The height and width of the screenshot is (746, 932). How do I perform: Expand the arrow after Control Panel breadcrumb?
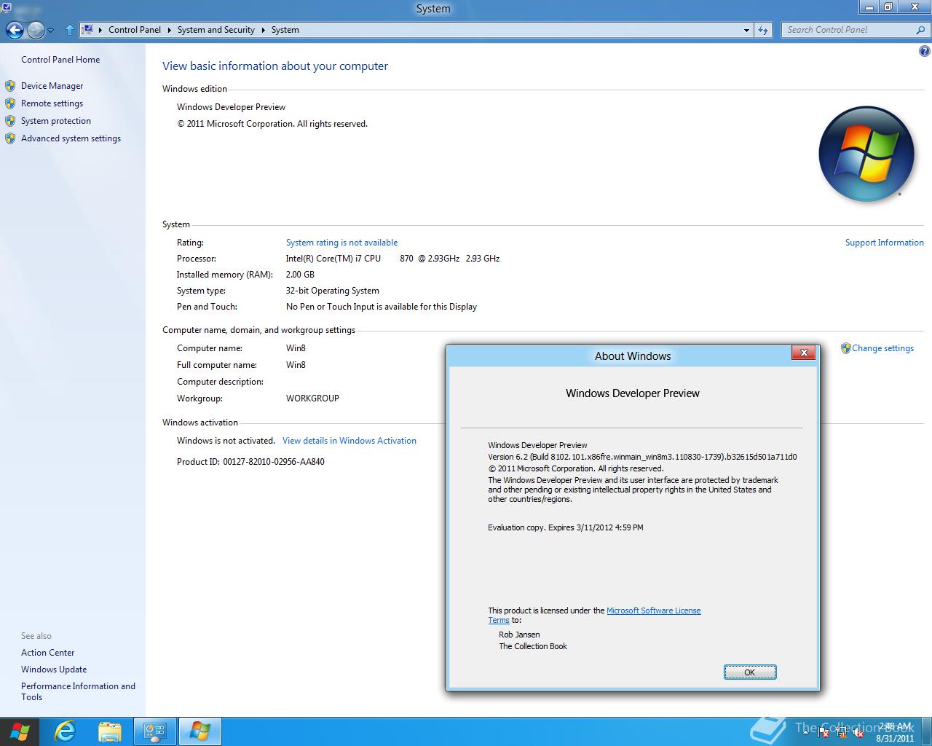(170, 30)
